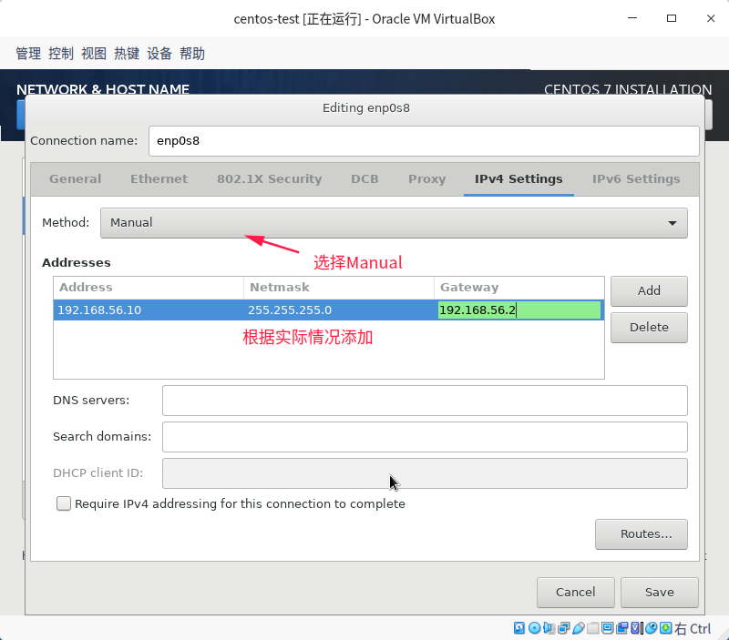This screenshot has height=640, width=729.
Task: Click the display monitor icon in status bar
Action: point(607,628)
